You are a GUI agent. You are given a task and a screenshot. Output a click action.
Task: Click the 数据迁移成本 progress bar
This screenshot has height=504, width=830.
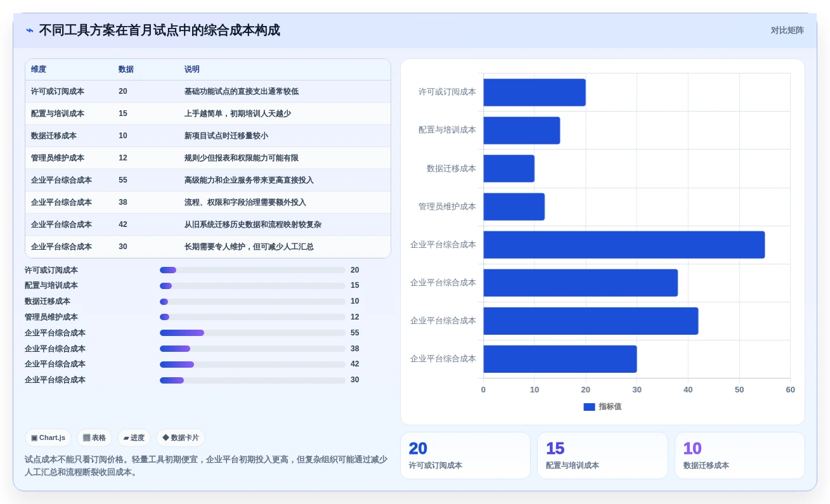(252, 302)
